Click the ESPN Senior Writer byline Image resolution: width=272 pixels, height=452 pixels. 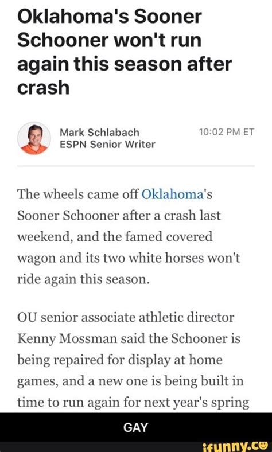pyautogui.click(x=107, y=144)
